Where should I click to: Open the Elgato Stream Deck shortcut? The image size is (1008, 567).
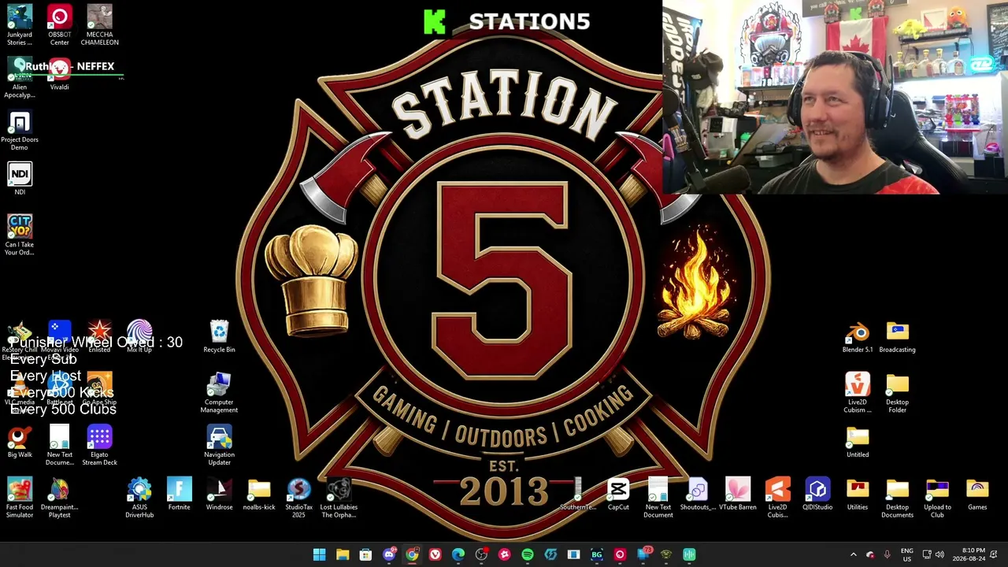point(99,446)
